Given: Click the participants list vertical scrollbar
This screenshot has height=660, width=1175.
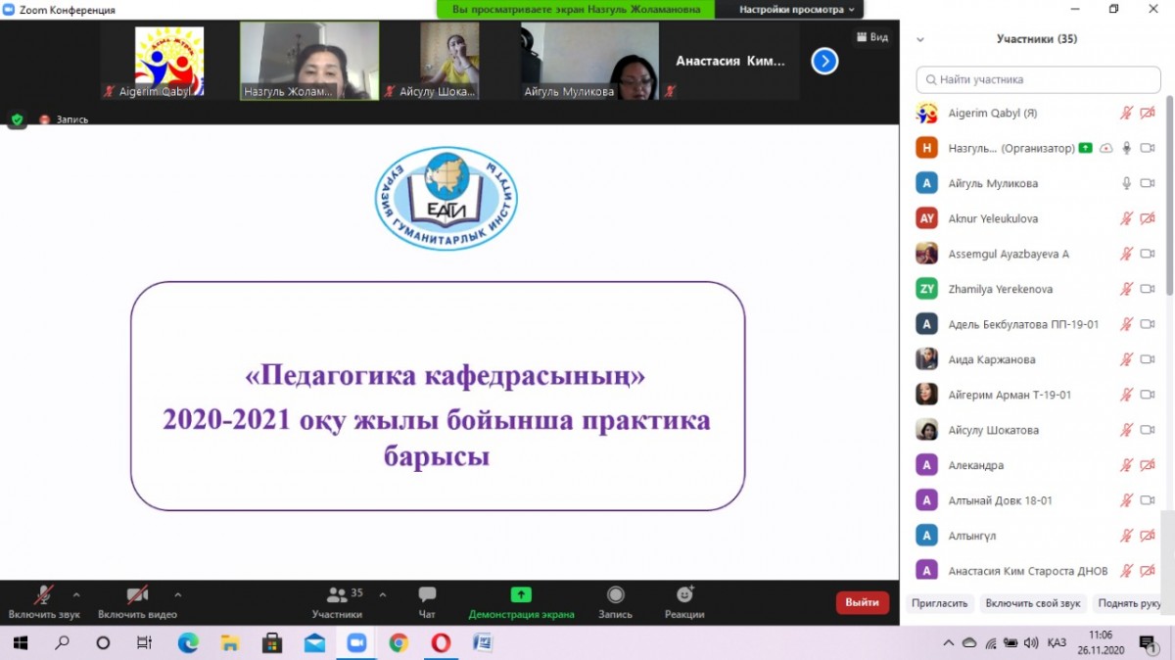Looking at the screenshot, I should 1168,196.
